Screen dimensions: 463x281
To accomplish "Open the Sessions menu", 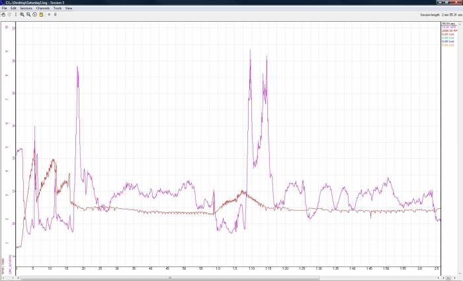I will click(26, 8).
